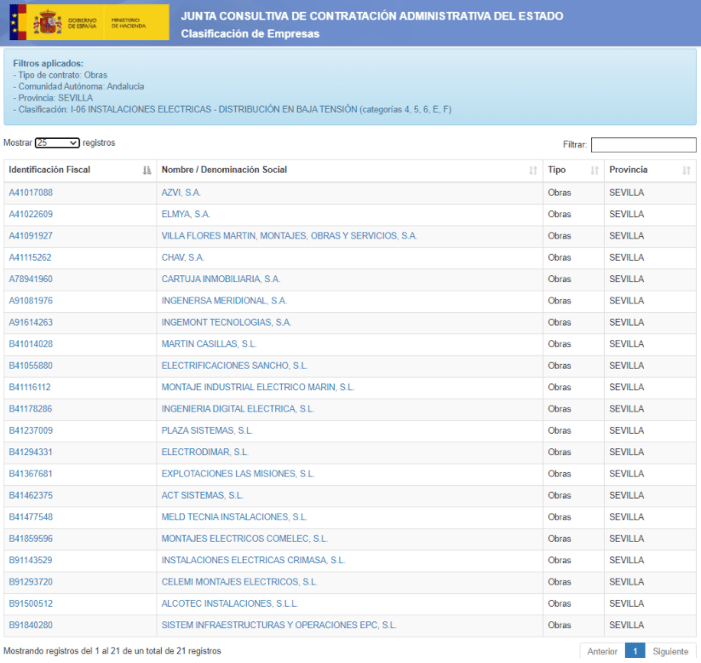Open fiscal ID B41014028

point(31,344)
